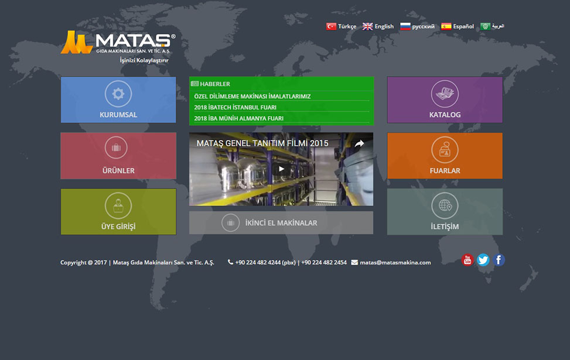570x360 pixels.
Task: Open Özel Dilimleme Makinası İmalatlarımız news link
Action: pyautogui.click(x=252, y=97)
